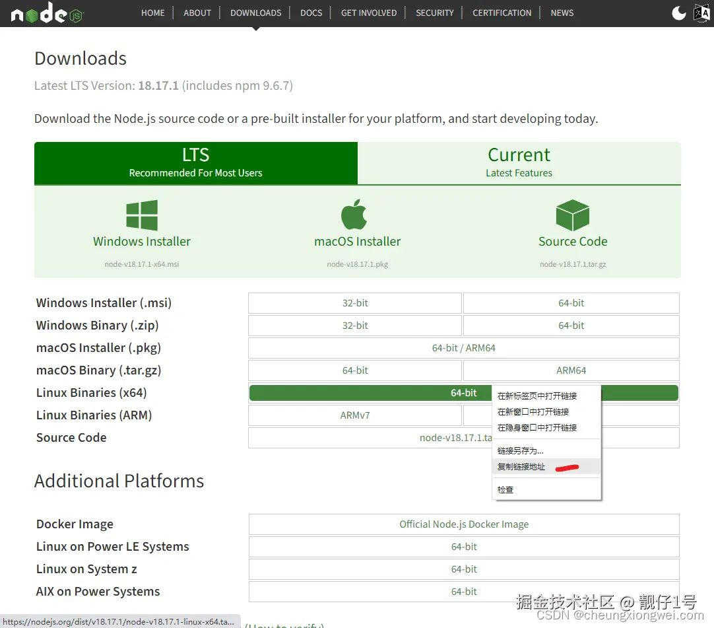This screenshot has width=714, height=628.
Task: Click the Linux Binaries (ARM) row label
Action: tap(94, 415)
